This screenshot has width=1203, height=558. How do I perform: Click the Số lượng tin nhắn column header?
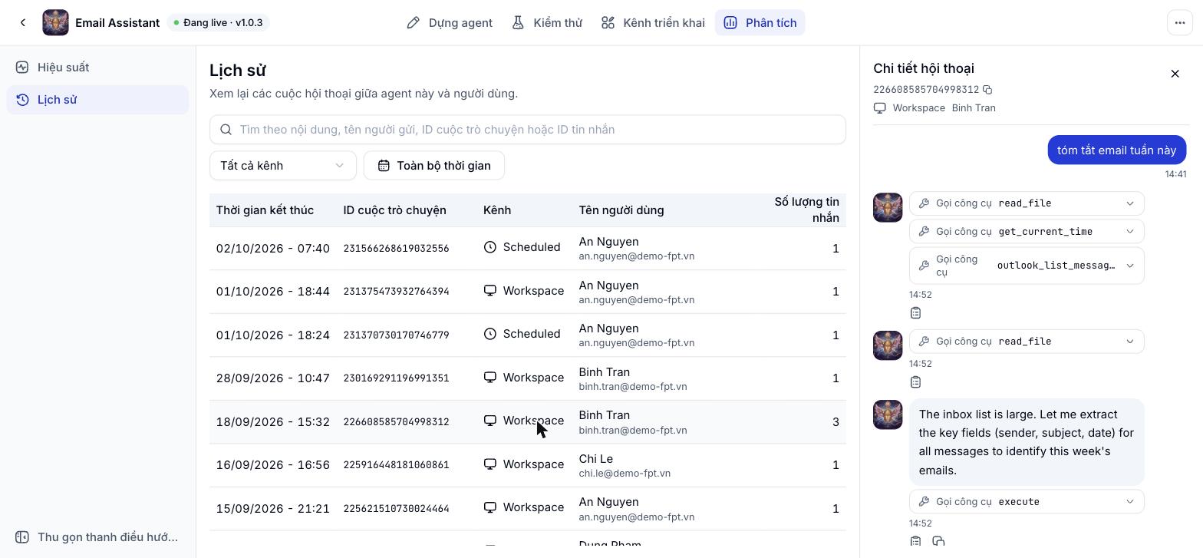coord(806,210)
